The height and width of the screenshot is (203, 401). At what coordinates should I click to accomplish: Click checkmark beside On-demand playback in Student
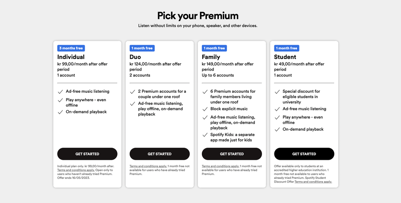click(x=277, y=129)
